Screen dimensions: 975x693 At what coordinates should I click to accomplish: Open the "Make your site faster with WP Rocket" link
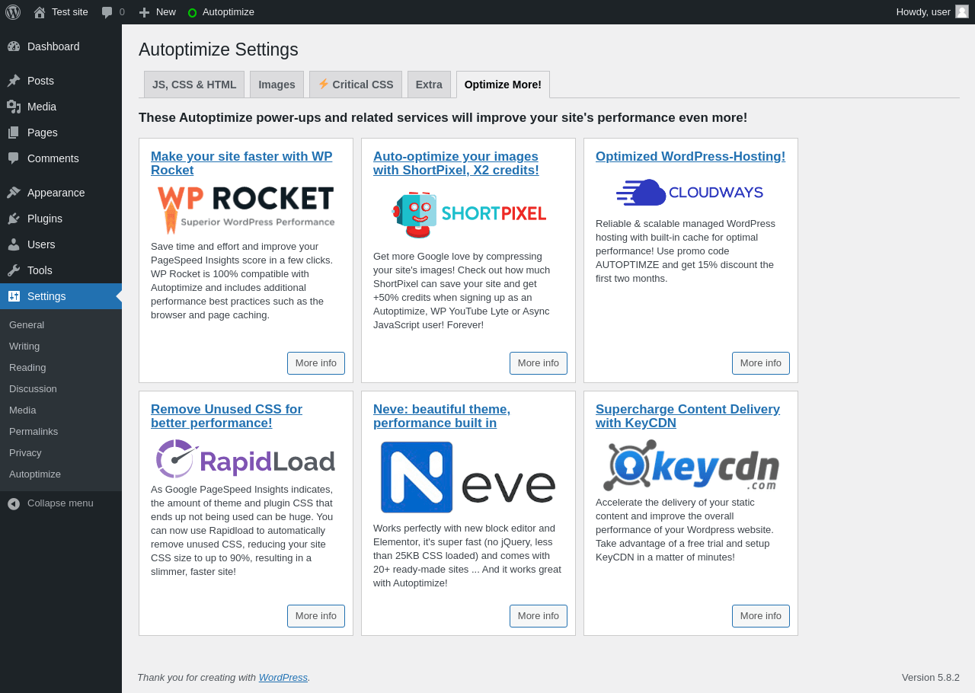[241, 164]
